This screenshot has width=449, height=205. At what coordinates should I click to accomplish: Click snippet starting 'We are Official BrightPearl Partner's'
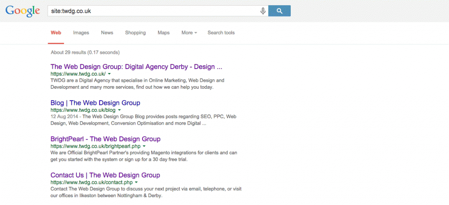(144, 156)
